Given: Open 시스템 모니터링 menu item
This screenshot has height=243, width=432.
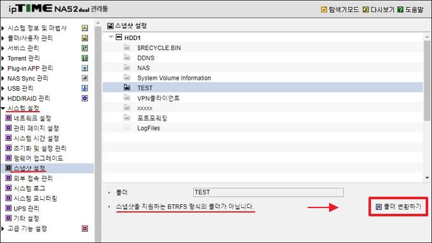Looking at the screenshot, I should [x=36, y=199].
